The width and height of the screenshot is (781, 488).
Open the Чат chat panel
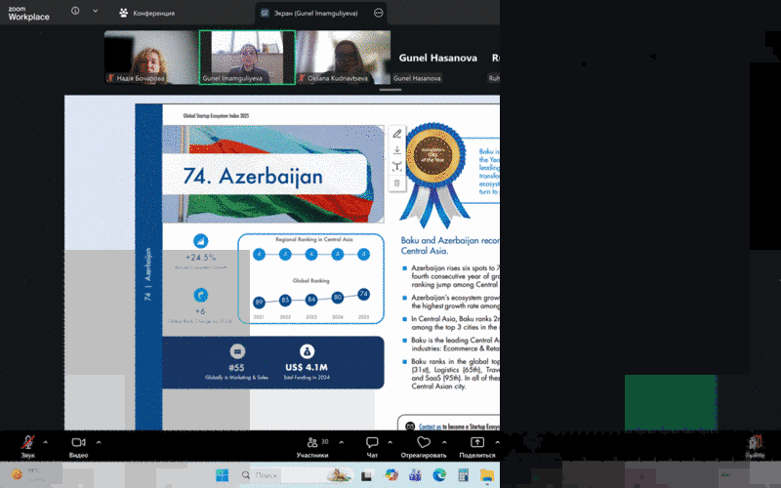372,447
